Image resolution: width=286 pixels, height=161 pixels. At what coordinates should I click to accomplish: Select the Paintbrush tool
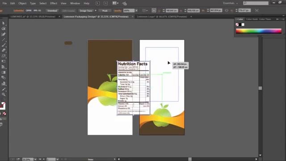pyautogui.click(x=4, y=45)
